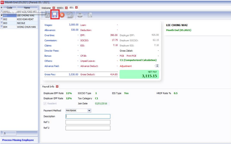This screenshot has width=231, height=144.
Task: Open the Payment Method dropdown
Action: pyautogui.click(x=89, y=110)
